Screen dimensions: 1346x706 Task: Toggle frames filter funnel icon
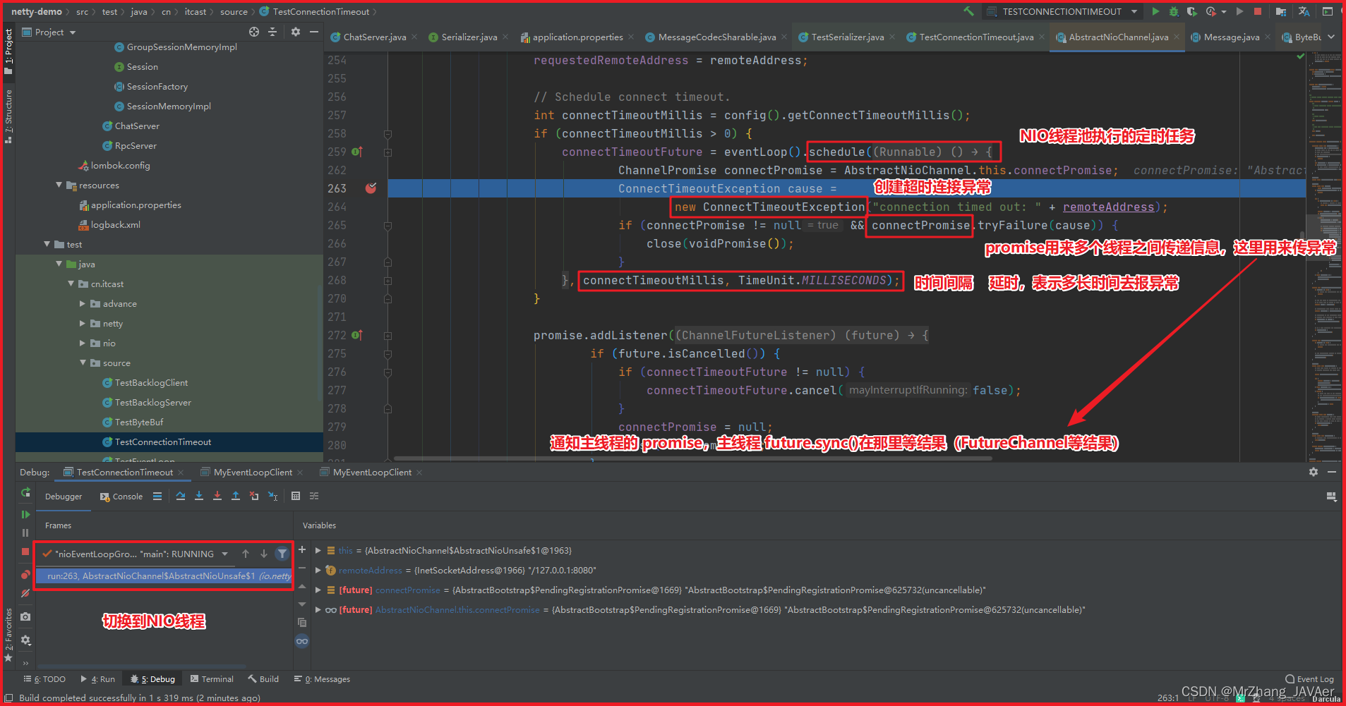pyautogui.click(x=282, y=554)
